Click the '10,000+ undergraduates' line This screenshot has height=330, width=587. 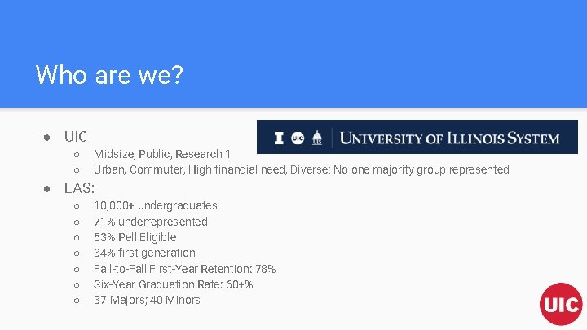(156, 205)
